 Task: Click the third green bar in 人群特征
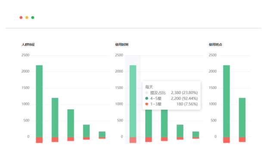[71, 123]
